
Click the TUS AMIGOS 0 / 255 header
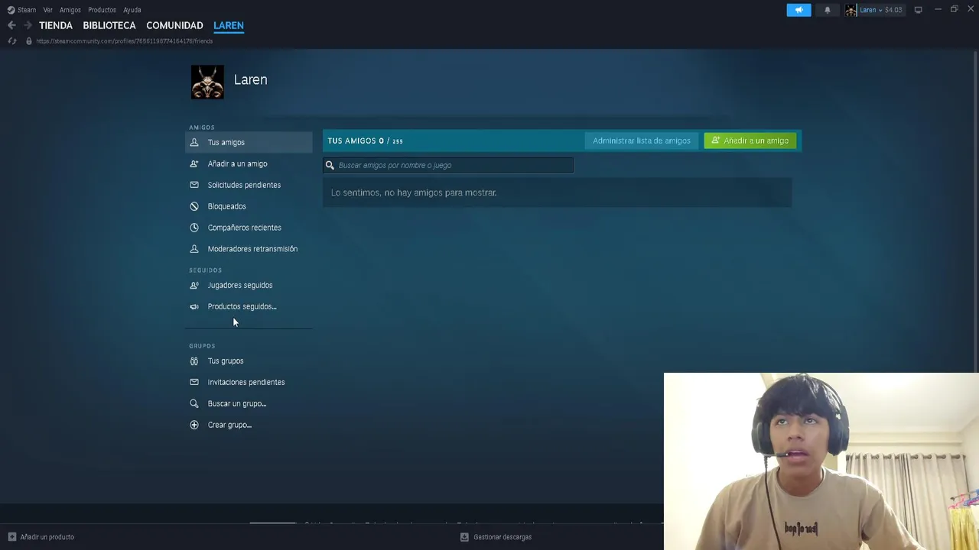click(x=366, y=141)
